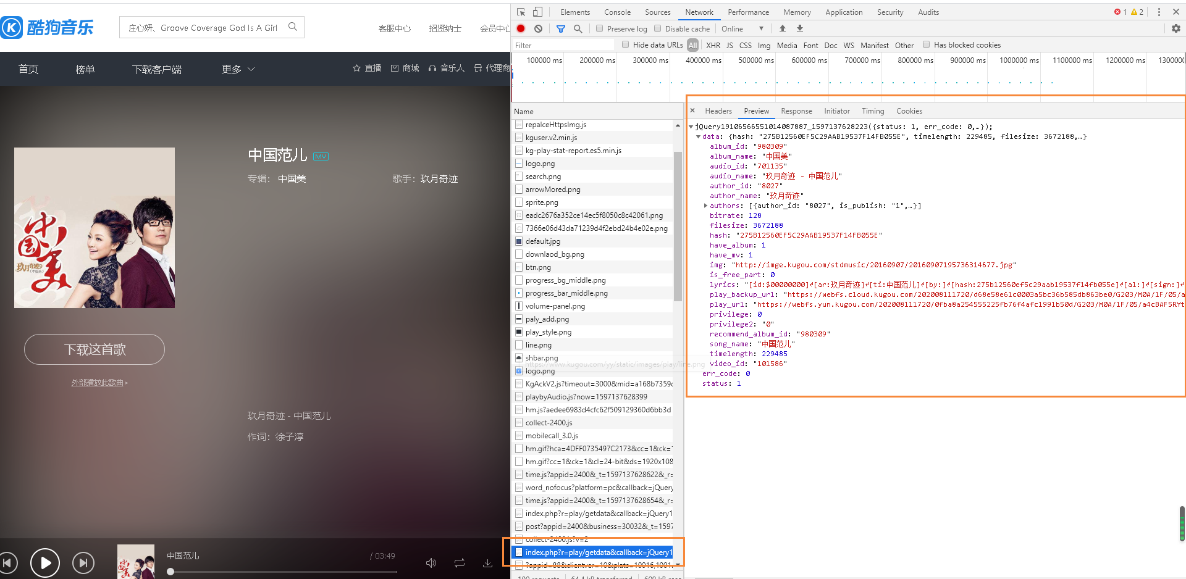Collapse the jQuery root response object
Image resolution: width=1186 pixels, height=579 pixels.
(691, 127)
